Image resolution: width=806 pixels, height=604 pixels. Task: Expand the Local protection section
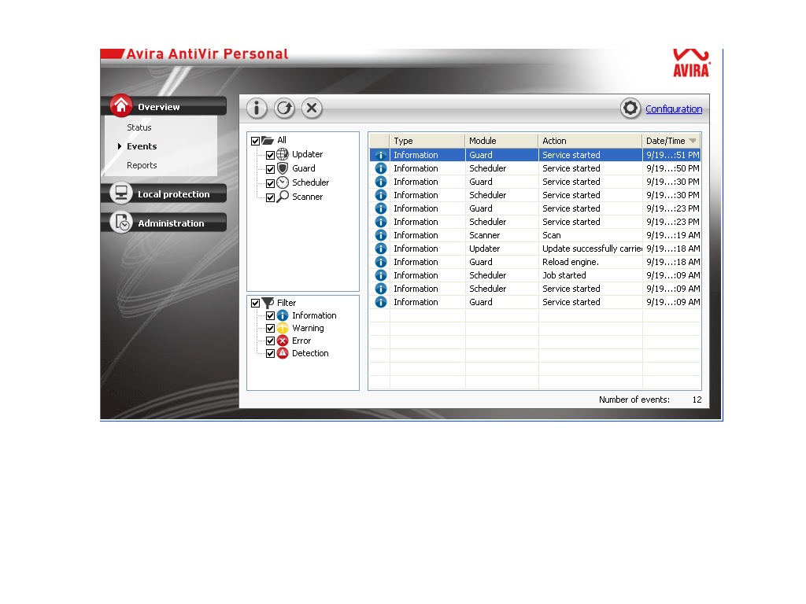point(164,193)
